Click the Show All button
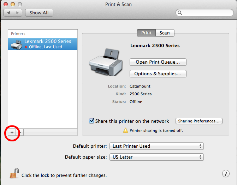The height and width of the screenshot is (185, 237). click(39, 13)
